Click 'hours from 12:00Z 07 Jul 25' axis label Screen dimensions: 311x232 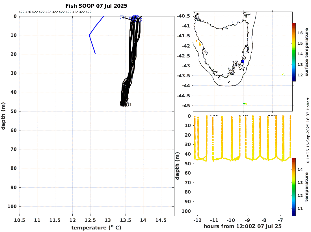pyautogui.click(x=243, y=226)
